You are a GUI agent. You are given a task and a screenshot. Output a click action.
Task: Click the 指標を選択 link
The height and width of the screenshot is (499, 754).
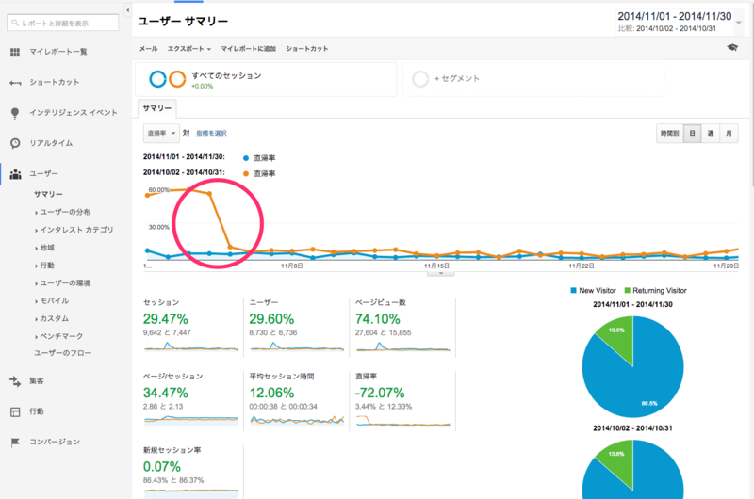click(x=211, y=133)
